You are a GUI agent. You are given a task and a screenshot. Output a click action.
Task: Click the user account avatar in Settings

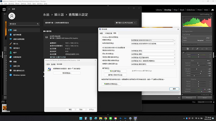pyautogui.click(x=12, y=16)
